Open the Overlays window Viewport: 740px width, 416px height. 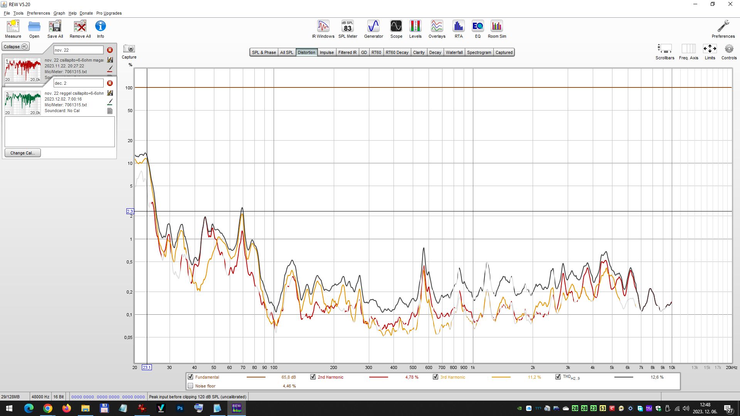coord(437,29)
